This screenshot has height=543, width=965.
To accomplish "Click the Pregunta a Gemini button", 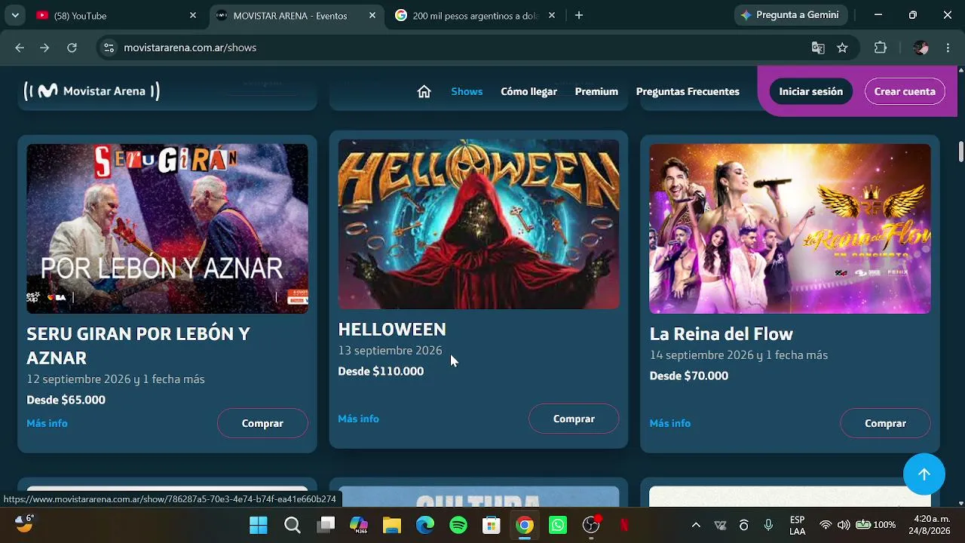I will [x=791, y=15].
